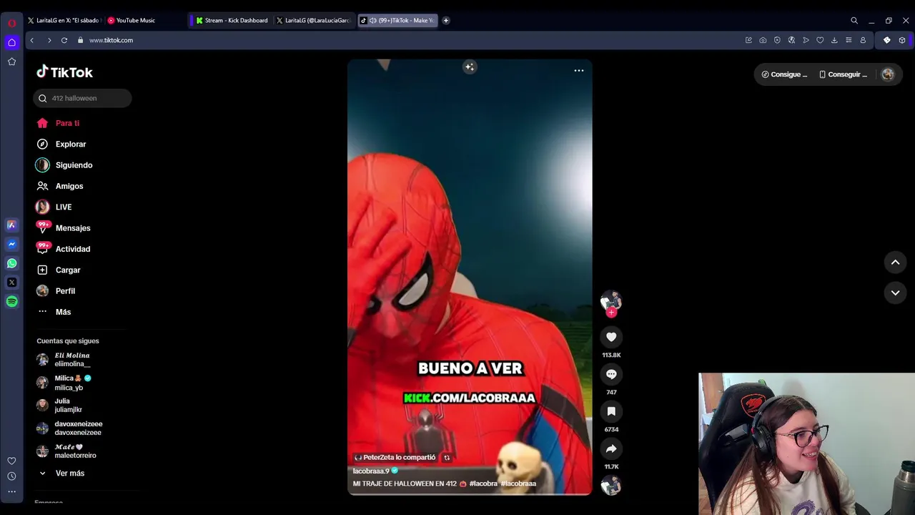
Task: Open the ad blocker shield icon
Action: [x=777, y=40]
